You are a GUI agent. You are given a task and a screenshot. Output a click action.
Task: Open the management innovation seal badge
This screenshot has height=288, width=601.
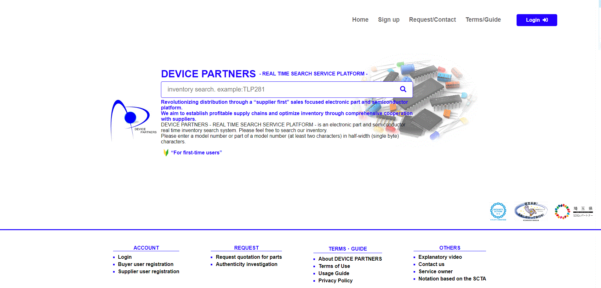[x=531, y=212]
